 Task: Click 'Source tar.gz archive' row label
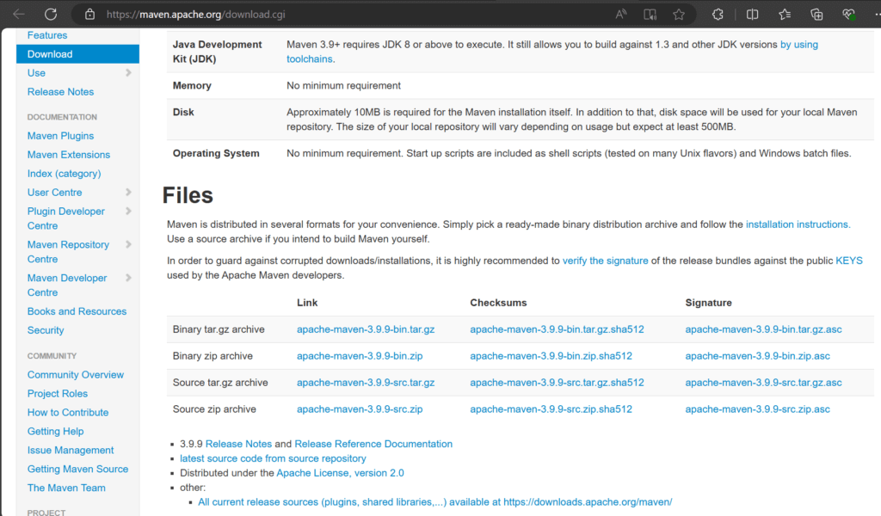click(x=220, y=383)
